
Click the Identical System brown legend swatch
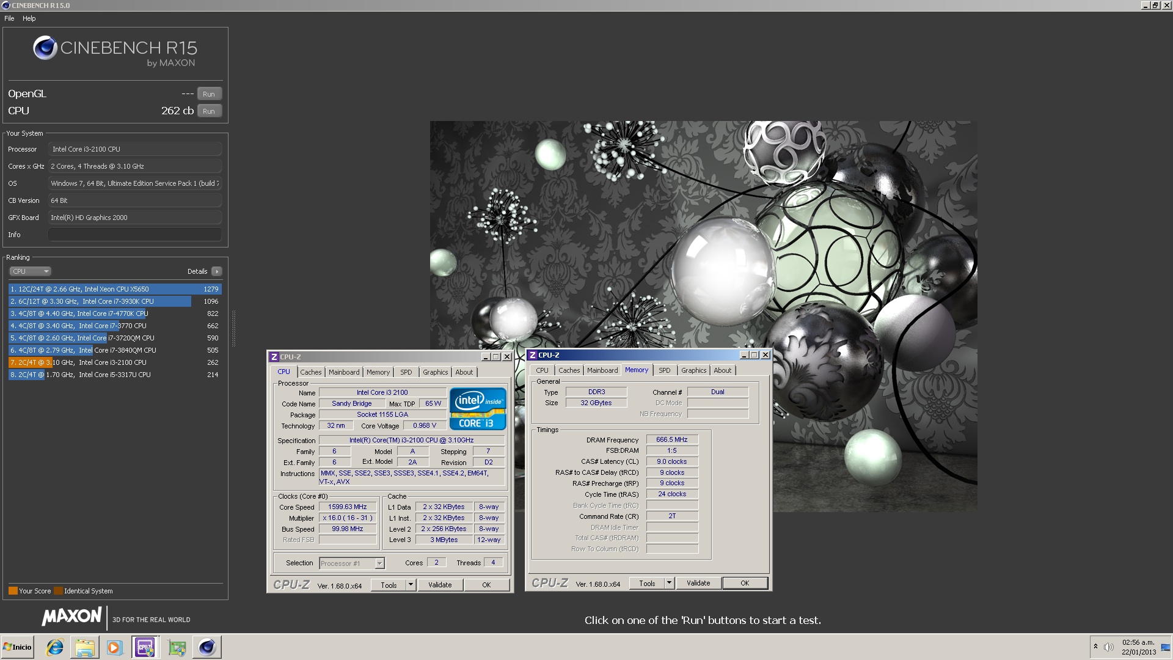click(58, 591)
